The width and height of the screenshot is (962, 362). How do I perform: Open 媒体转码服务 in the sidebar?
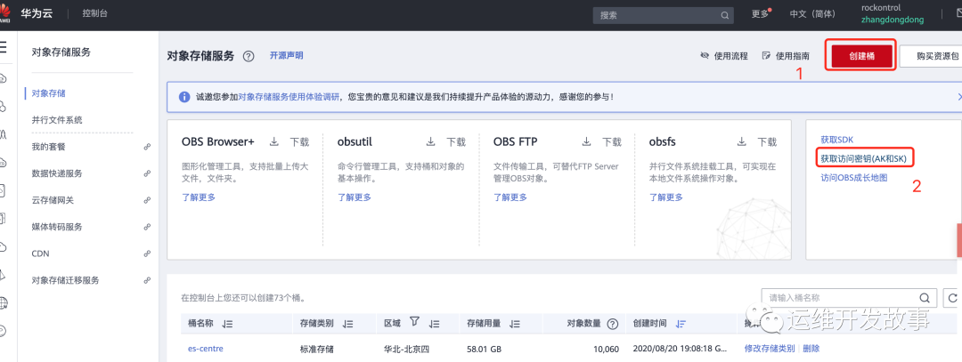(57, 227)
